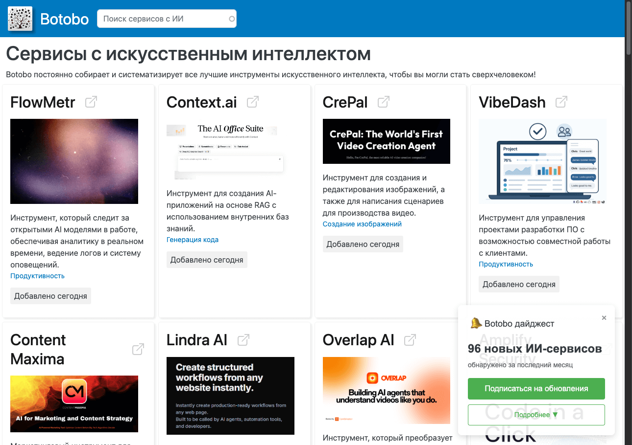Open the VibeDash card title
Image resolution: width=632 pixels, height=445 pixels.
point(512,102)
